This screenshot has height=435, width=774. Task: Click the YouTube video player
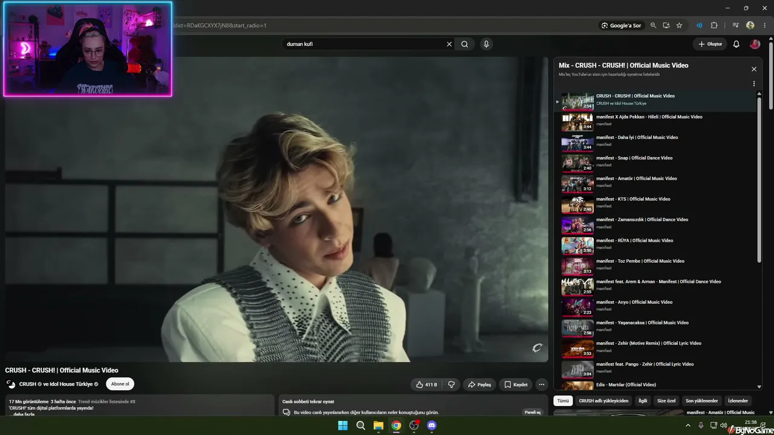(x=277, y=210)
